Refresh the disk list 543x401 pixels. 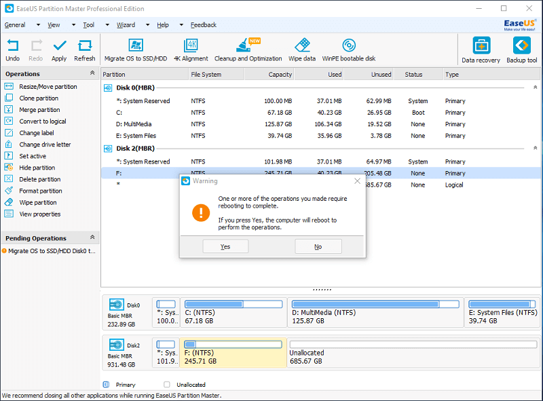pyautogui.click(x=84, y=51)
